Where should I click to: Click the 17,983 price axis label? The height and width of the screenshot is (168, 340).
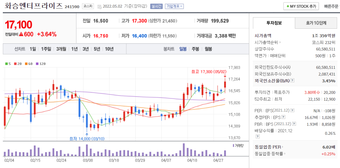pyautogui.click(x=235, y=67)
